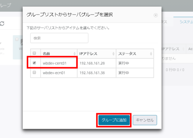
Task: Click the 検索 search field
Action: (x=59, y=38)
